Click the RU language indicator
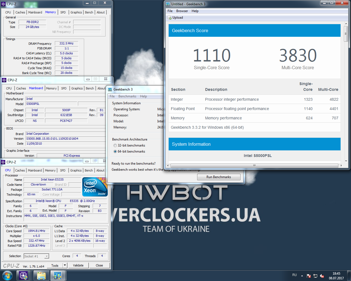The width and height of the screenshot is (351, 281). pos(295,275)
